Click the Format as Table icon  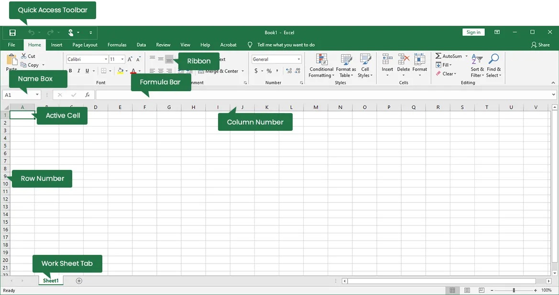[x=346, y=60]
